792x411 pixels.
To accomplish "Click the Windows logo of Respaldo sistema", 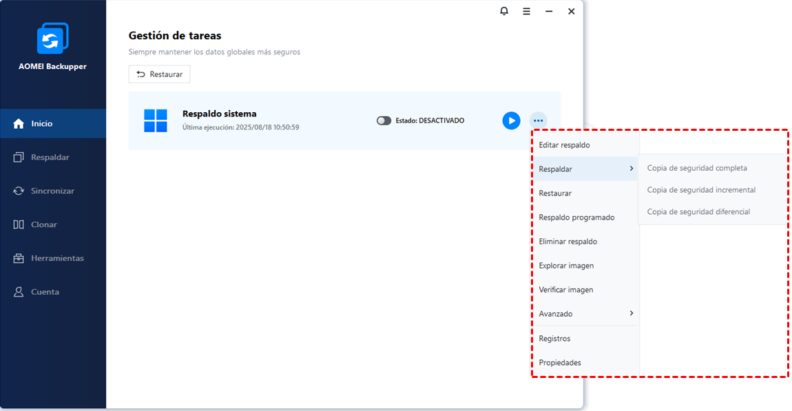I will (x=156, y=120).
